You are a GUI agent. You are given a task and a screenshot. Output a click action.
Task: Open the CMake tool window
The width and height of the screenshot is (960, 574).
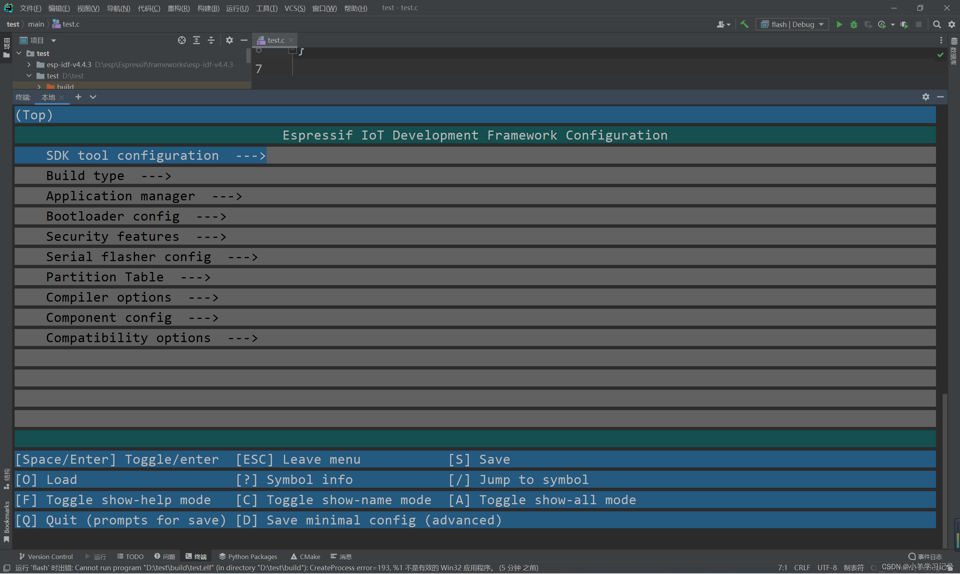(x=305, y=557)
